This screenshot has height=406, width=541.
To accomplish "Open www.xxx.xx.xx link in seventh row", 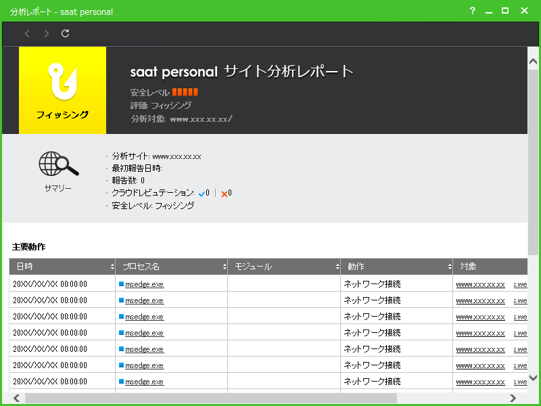I will tap(480, 382).
